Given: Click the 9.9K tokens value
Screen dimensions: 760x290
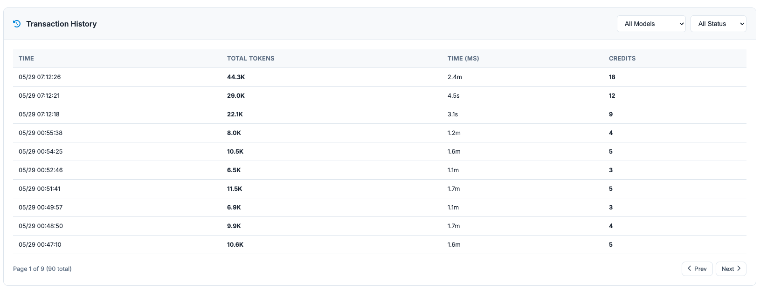Looking at the screenshot, I should 234,226.
